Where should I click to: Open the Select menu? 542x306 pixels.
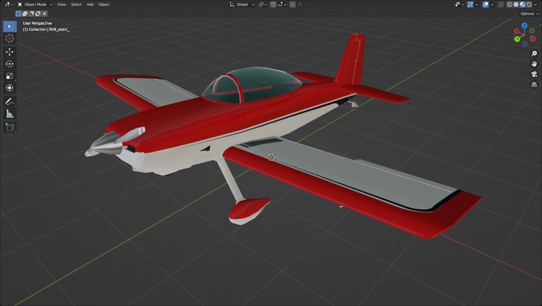(x=76, y=4)
